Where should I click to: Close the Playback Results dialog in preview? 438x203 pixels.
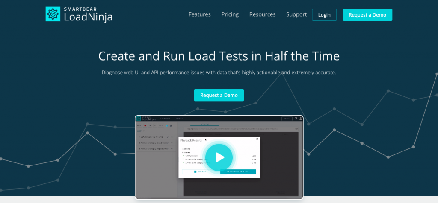coord(257,139)
